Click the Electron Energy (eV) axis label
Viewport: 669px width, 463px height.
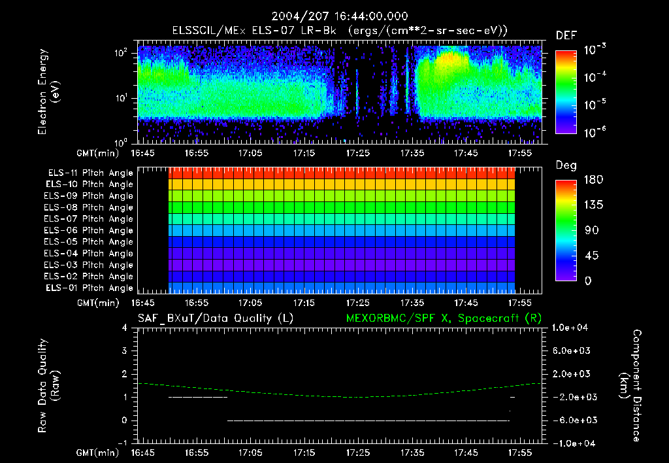point(48,92)
